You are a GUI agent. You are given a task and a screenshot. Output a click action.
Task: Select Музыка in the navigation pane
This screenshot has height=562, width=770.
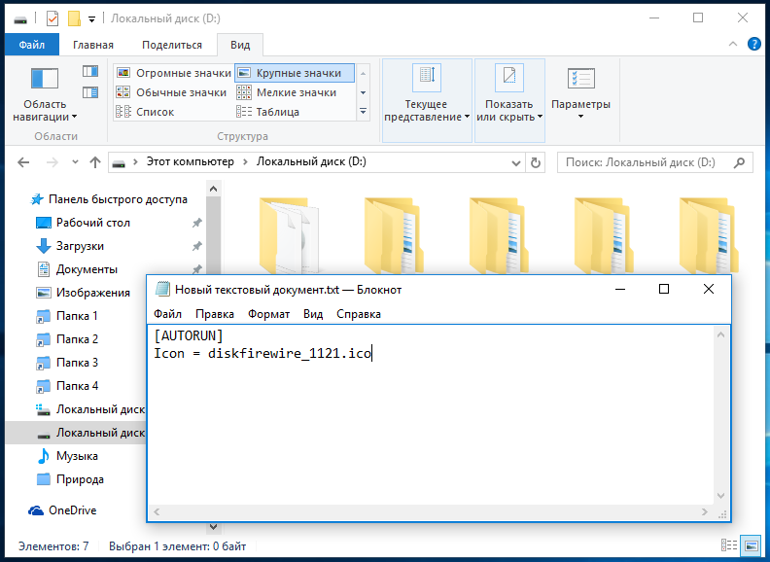coord(77,456)
